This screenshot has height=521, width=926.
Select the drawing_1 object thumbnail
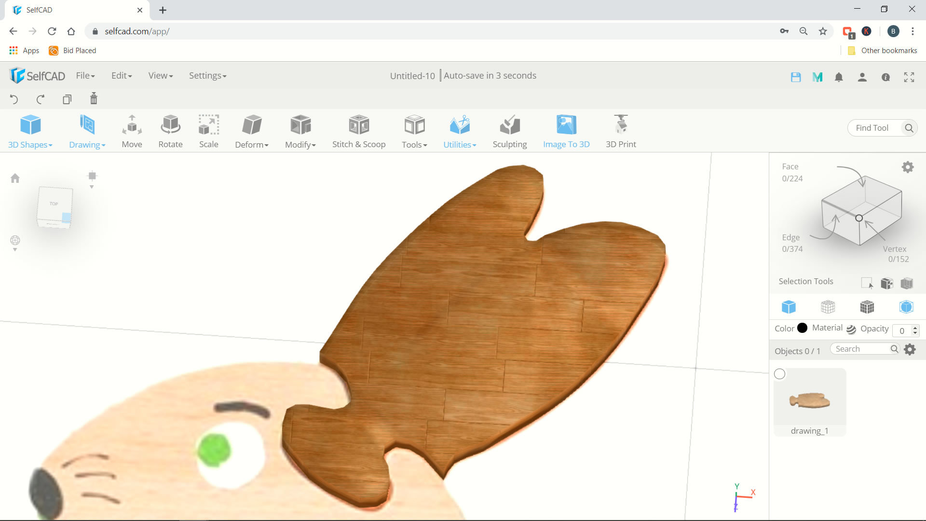(810, 400)
